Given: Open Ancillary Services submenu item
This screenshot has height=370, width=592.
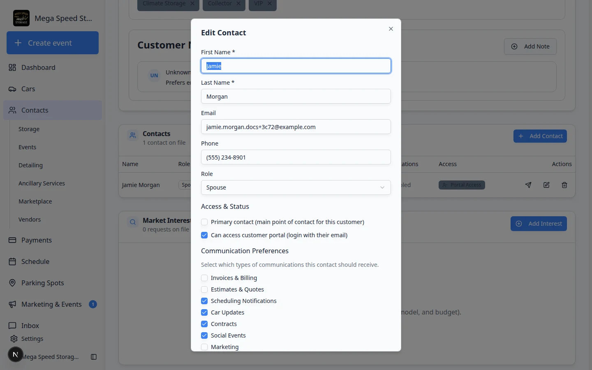Looking at the screenshot, I should pos(42,183).
